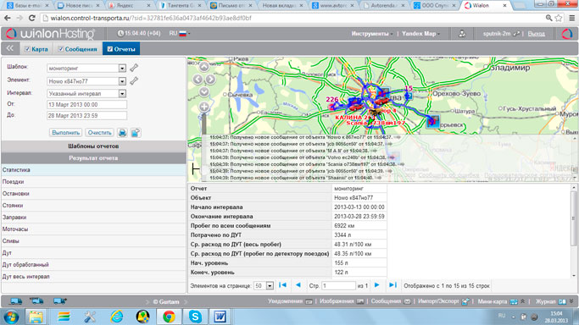Screen dimensions: 579x325
Task: Click the Выход logout link
Action: [x=536, y=34]
